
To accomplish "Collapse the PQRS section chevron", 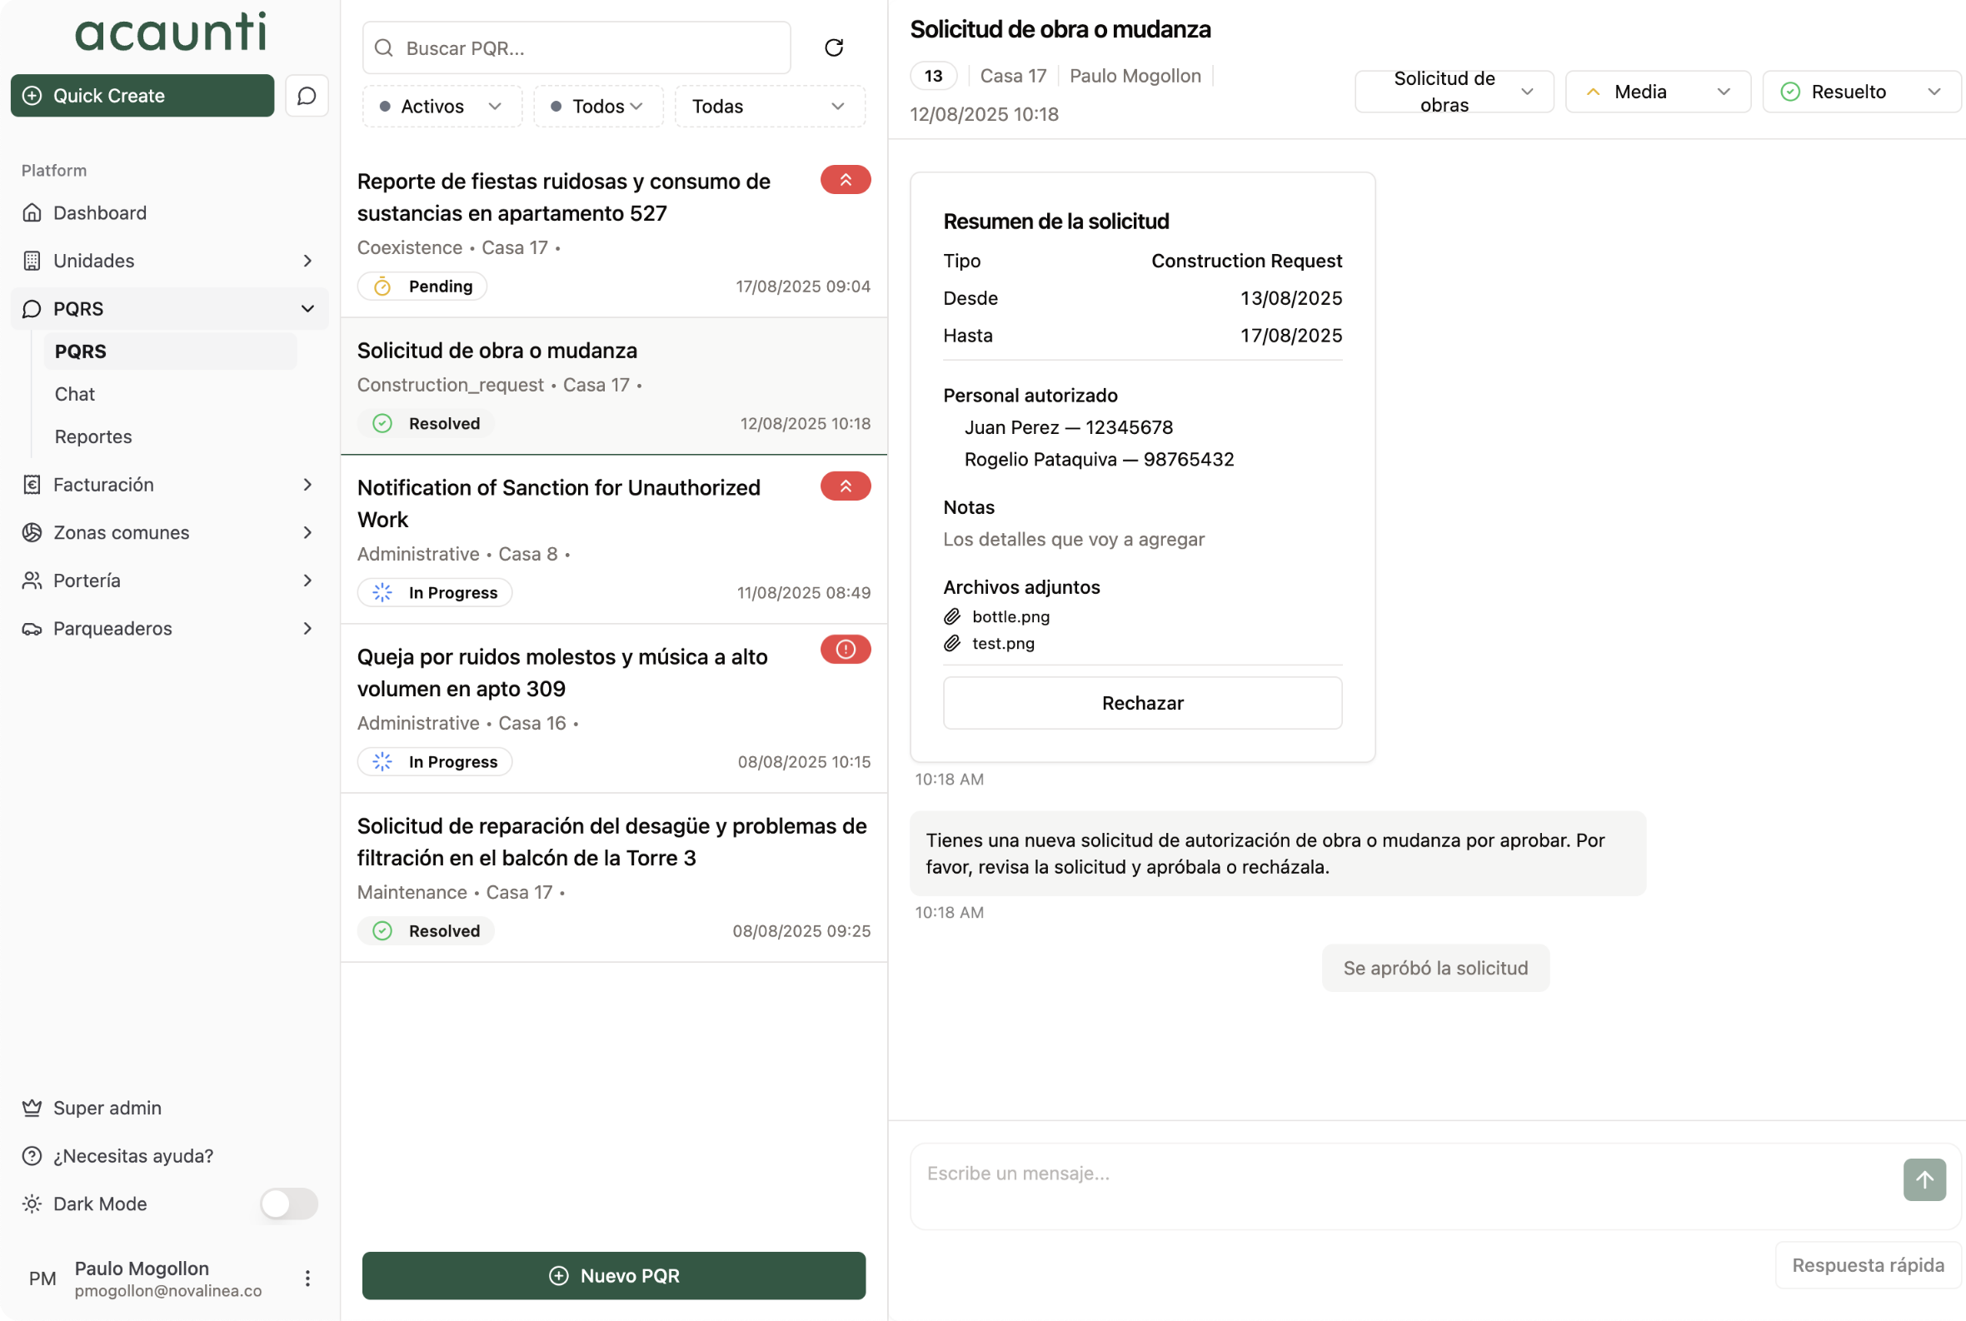I will 308,308.
